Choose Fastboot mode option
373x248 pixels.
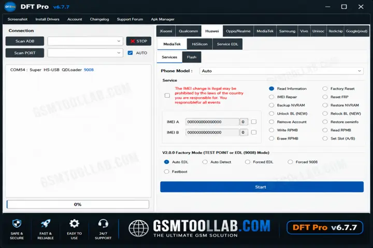(x=166, y=172)
